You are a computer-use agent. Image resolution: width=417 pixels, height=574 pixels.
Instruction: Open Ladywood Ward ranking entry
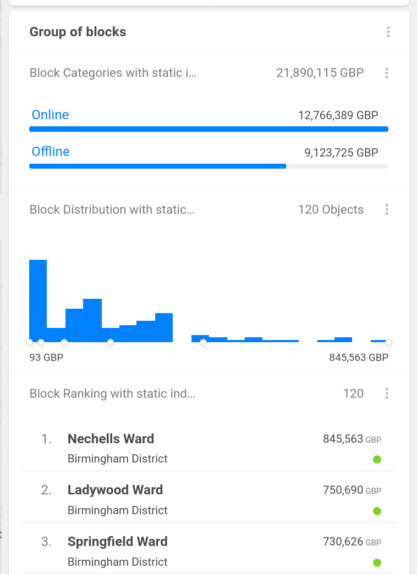[x=115, y=490]
